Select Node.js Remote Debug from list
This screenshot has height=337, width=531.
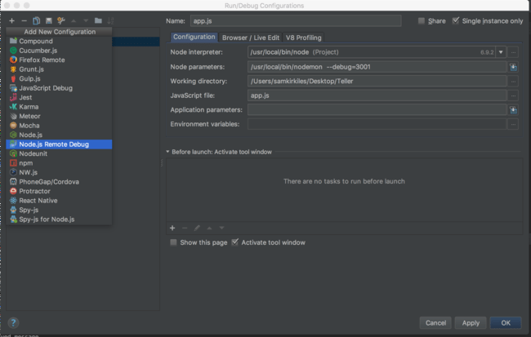point(54,144)
